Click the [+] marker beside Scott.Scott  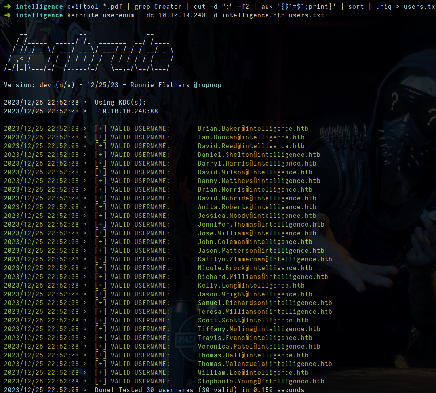pyautogui.click(x=101, y=321)
